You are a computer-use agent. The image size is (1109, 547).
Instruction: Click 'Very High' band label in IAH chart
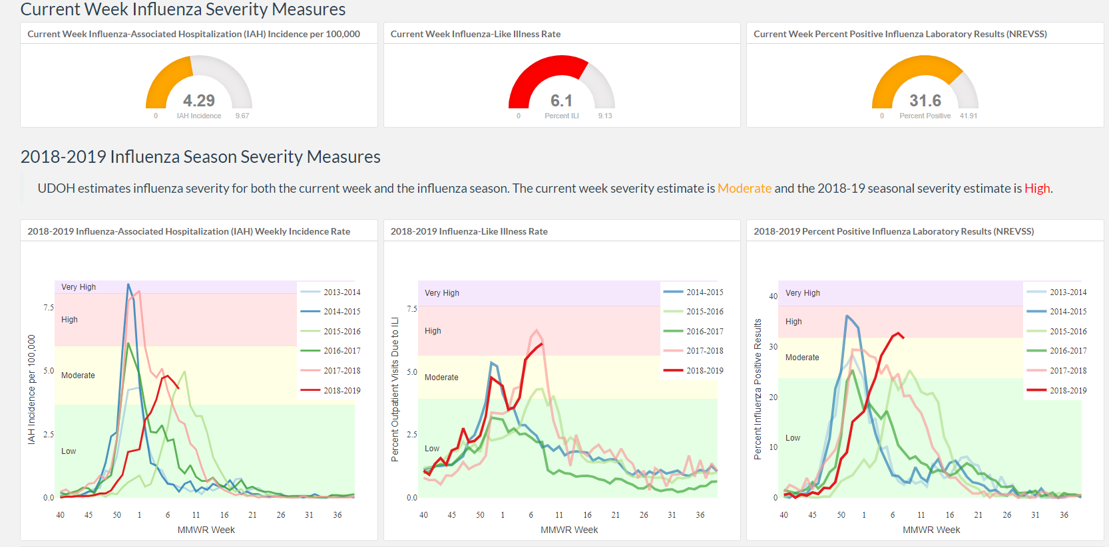(x=79, y=287)
